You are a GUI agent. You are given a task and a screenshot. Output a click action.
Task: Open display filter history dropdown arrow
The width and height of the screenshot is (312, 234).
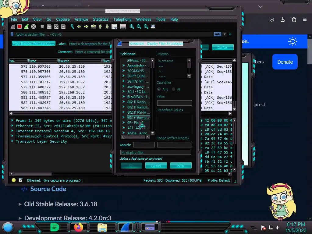pyautogui.click(x=225, y=34)
